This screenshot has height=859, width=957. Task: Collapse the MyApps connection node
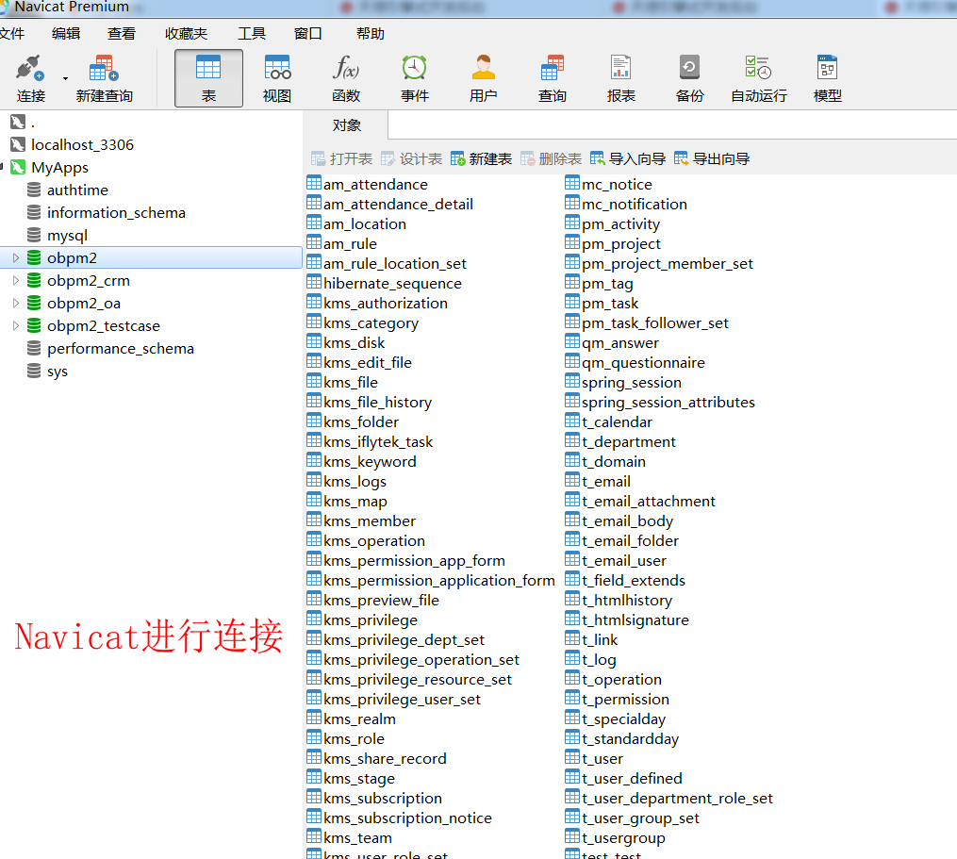point(2,166)
